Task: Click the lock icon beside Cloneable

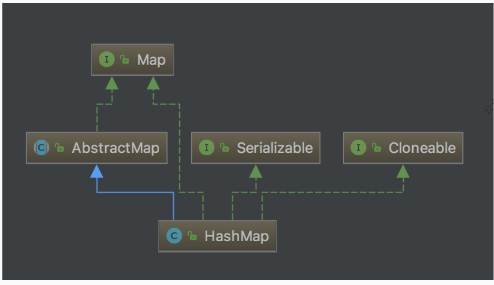Action: tap(376, 148)
